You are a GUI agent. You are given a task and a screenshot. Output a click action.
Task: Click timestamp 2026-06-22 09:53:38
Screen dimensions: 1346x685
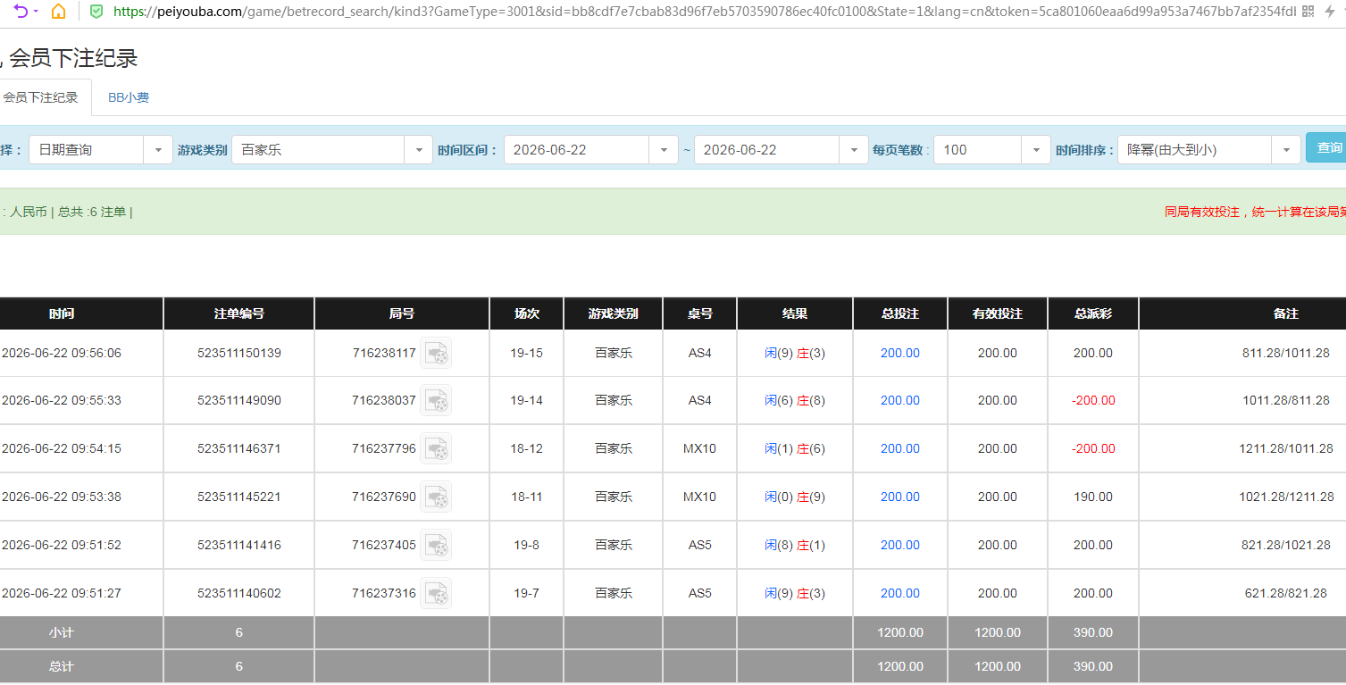pos(62,497)
